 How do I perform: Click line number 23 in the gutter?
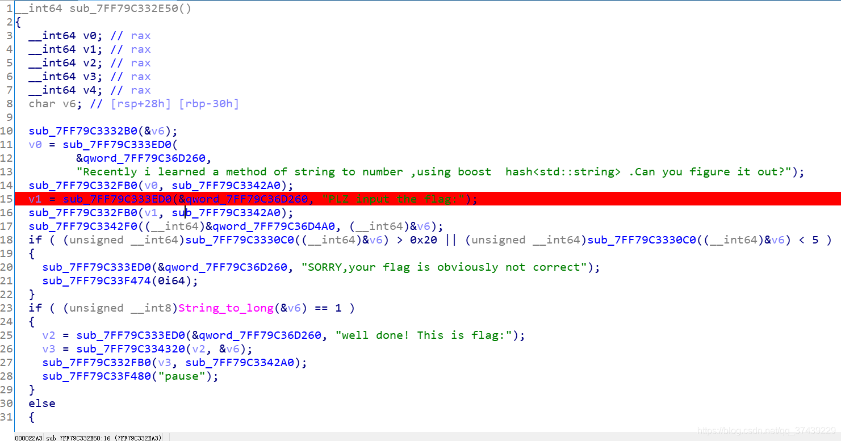coord(6,308)
